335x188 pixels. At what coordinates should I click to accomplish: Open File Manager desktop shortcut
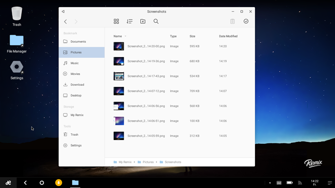coord(17,44)
